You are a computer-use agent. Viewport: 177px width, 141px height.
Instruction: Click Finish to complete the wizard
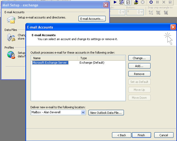pos(141,135)
